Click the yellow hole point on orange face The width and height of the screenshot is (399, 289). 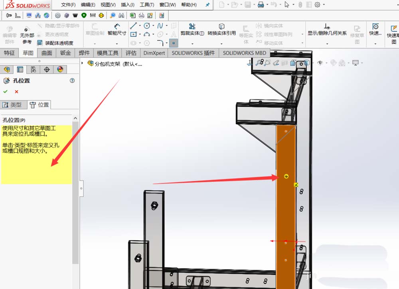[286, 176]
